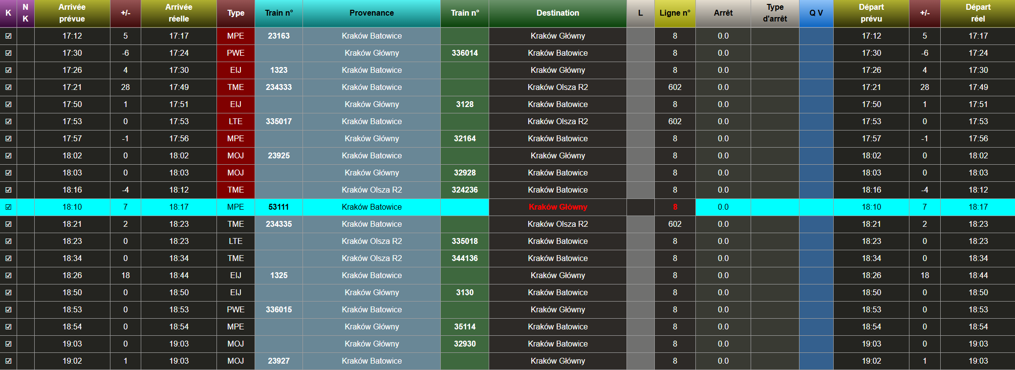Select train number 234333 cell
The height and width of the screenshot is (370, 1015).
pyautogui.click(x=279, y=87)
